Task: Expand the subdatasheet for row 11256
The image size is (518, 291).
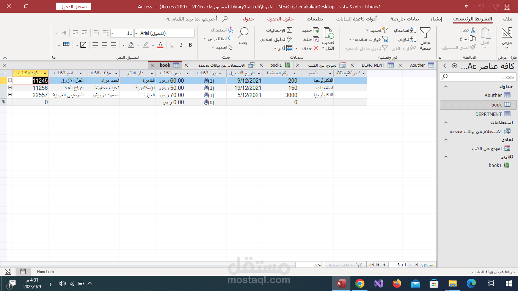Action: tap(10, 88)
